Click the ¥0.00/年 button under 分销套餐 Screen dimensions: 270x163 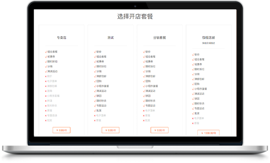coord(159,130)
